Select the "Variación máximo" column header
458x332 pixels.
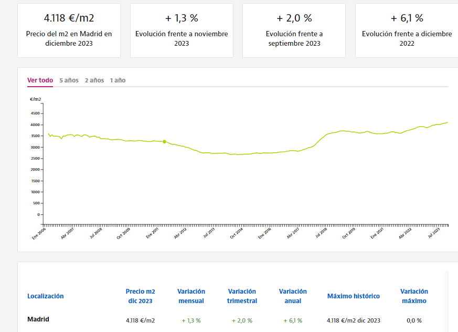(x=414, y=296)
